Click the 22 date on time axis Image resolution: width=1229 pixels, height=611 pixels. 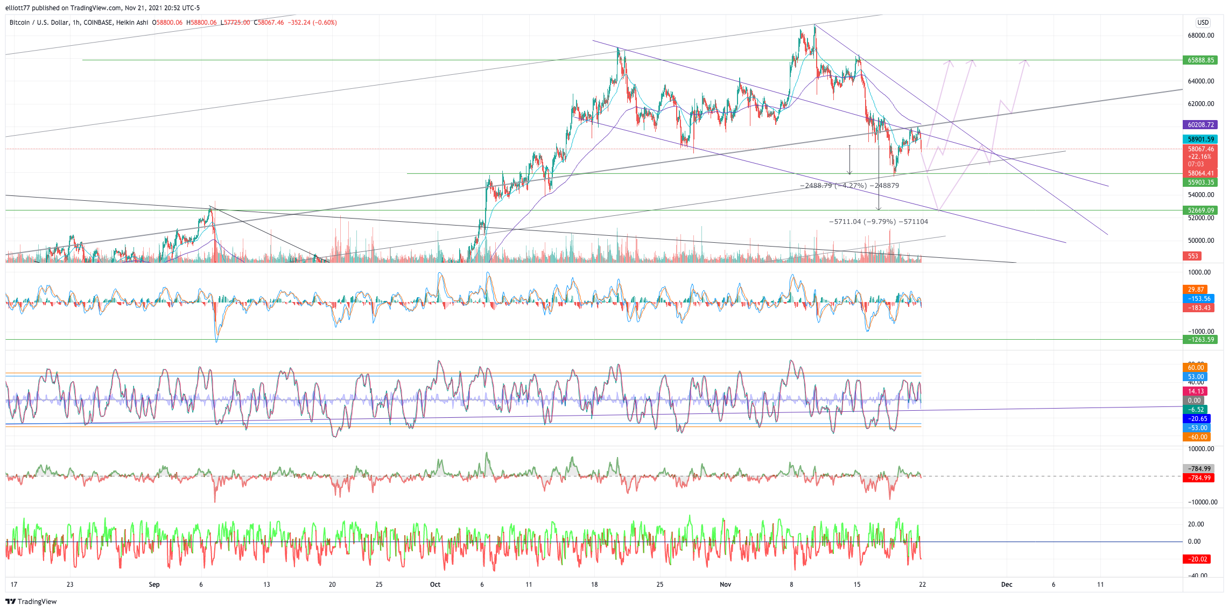[922, 585]
